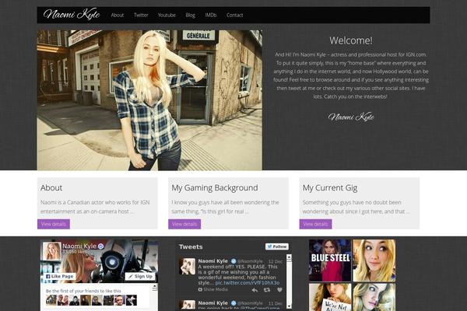Retweet the first tweet

click(267, 289)
